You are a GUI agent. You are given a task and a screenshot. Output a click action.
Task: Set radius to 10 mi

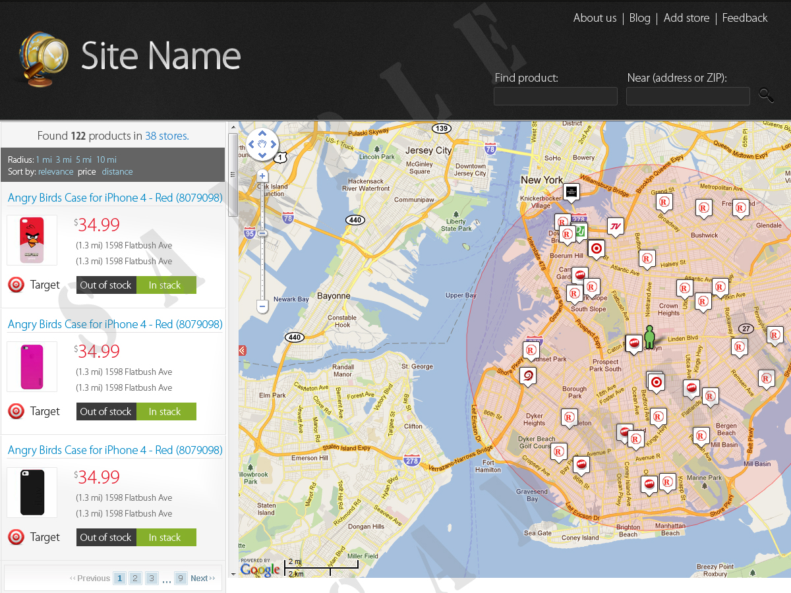[106, 159]
